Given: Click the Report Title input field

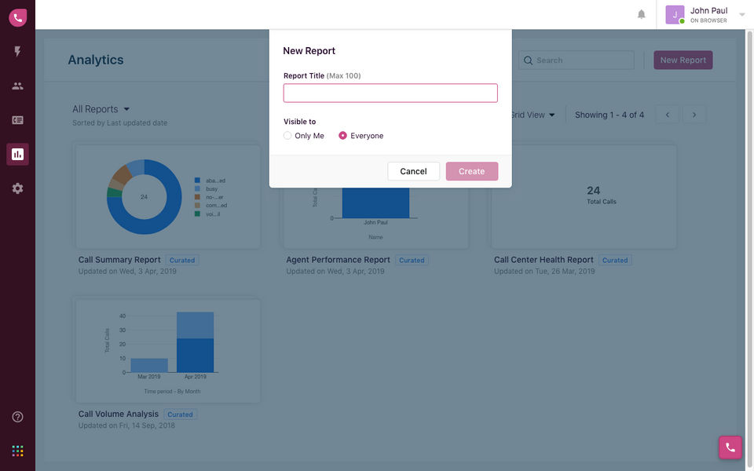Looking at the screenshot, I should (x=390, y=93).
